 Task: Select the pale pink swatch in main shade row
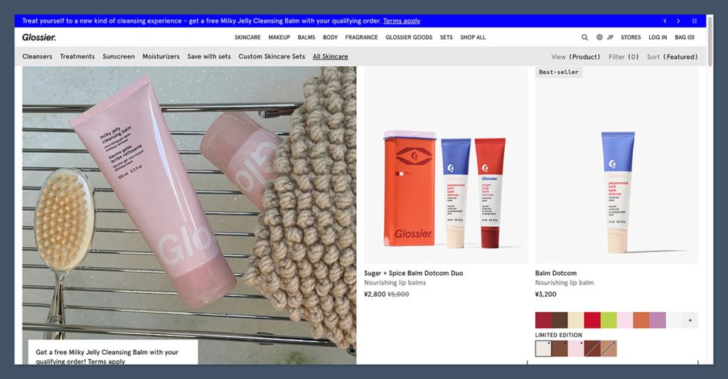point(625,320)
